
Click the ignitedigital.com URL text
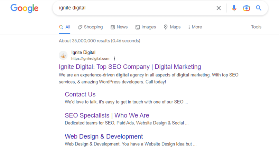point(90,58)
